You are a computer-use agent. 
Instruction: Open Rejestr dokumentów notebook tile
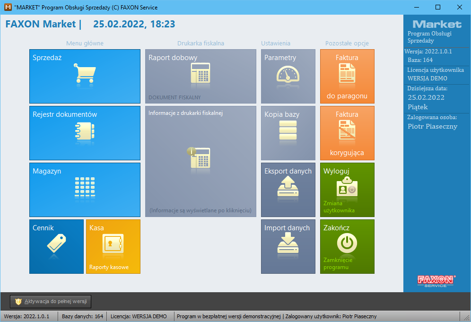[x=85, y=133]
